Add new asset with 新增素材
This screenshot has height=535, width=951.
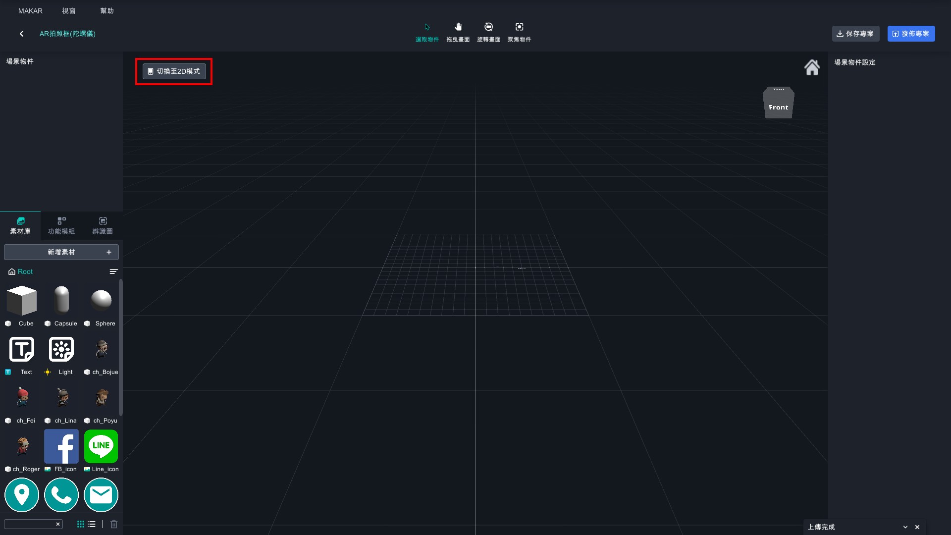coord(61,252)
